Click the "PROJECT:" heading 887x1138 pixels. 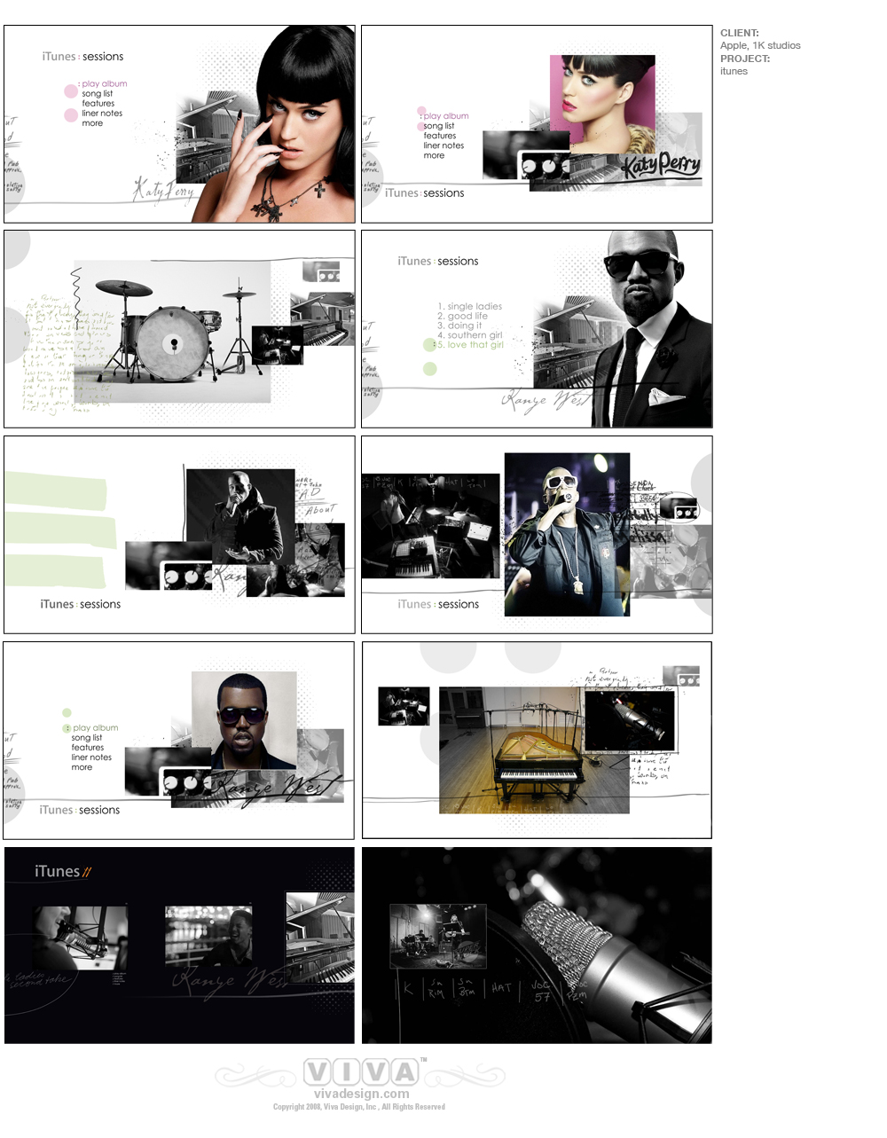pos(745,59)
